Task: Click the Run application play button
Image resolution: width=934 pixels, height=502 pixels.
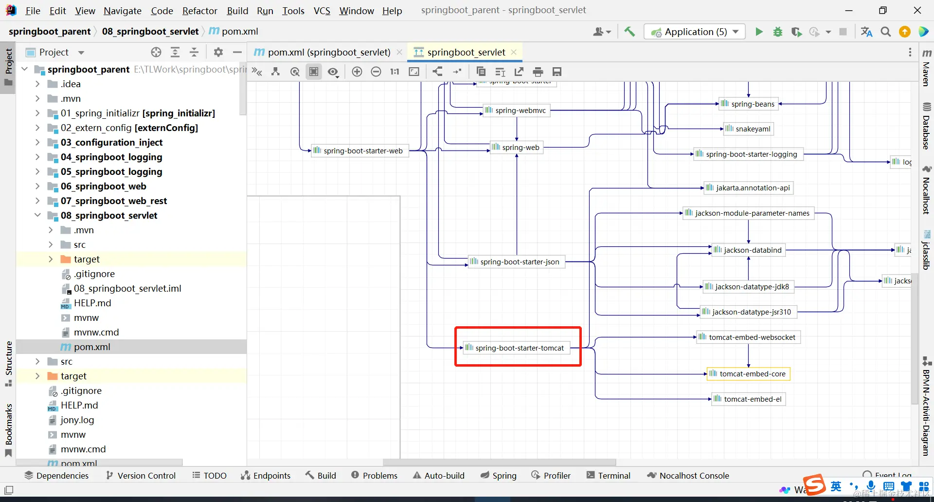Action: tap(759, 32)
